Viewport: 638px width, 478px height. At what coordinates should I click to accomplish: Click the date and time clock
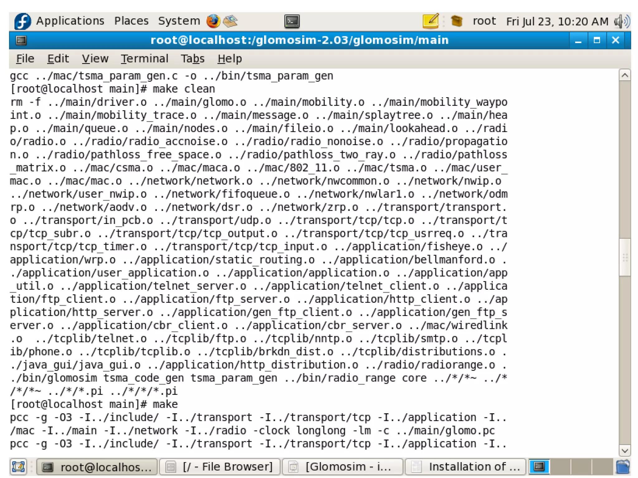(x=557, y=21)
